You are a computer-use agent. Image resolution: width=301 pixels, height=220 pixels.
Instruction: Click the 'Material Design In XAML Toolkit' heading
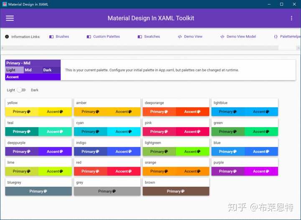coord(150,18)
